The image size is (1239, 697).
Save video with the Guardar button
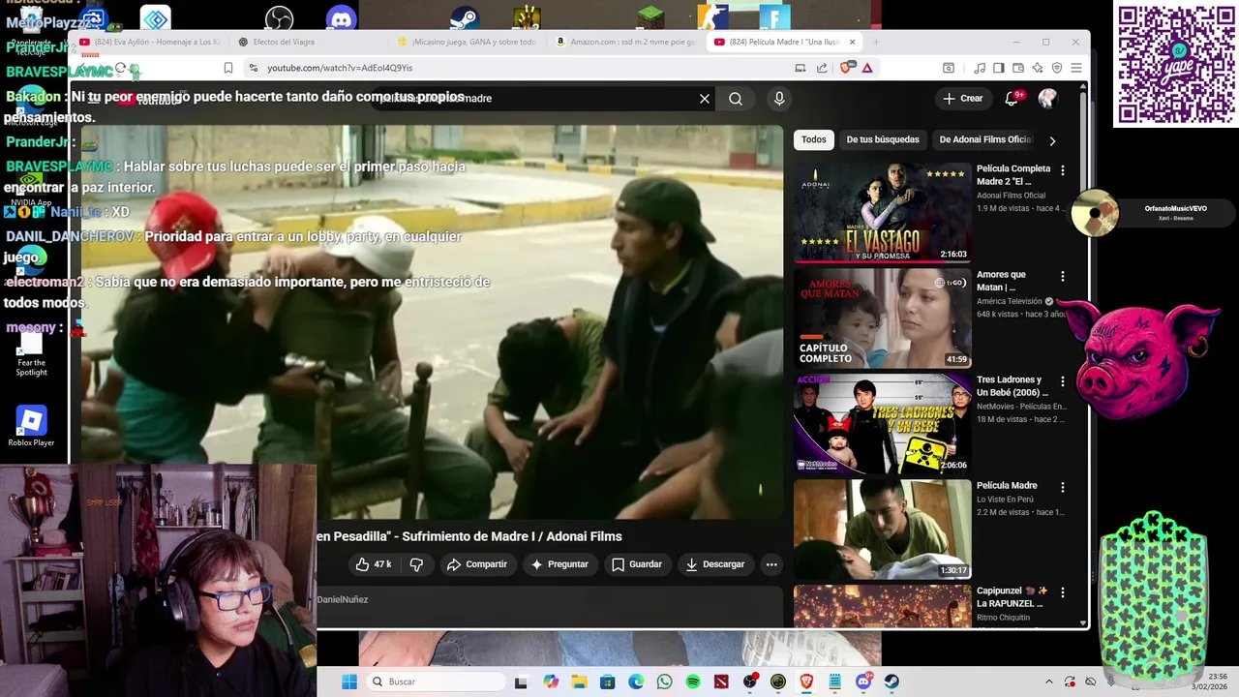point(637,564)
